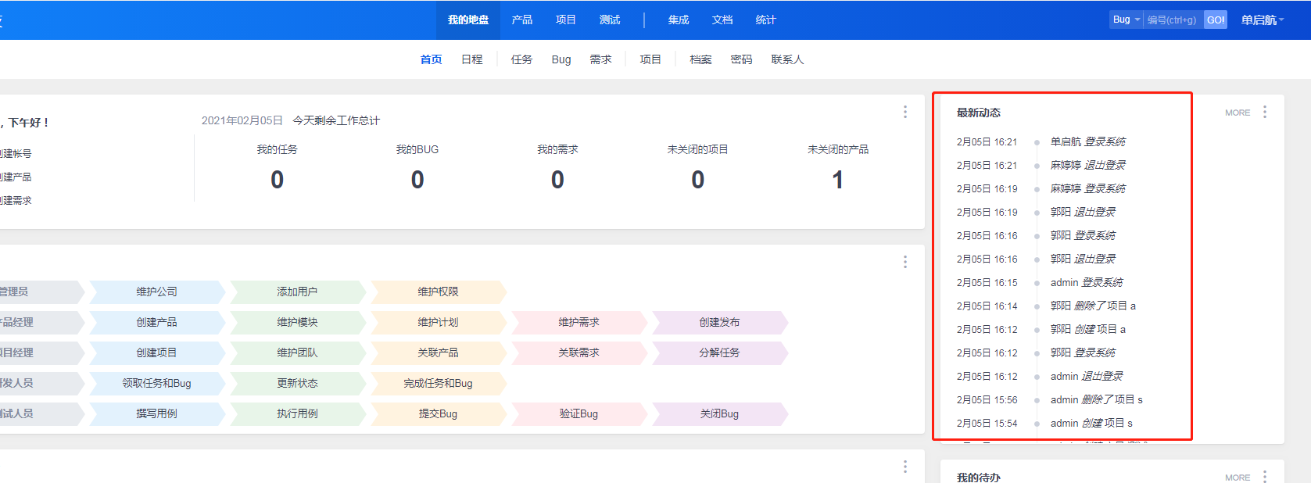Click the GO! search button
The height and width of the screenshot is (483, 1311).
1216,20
